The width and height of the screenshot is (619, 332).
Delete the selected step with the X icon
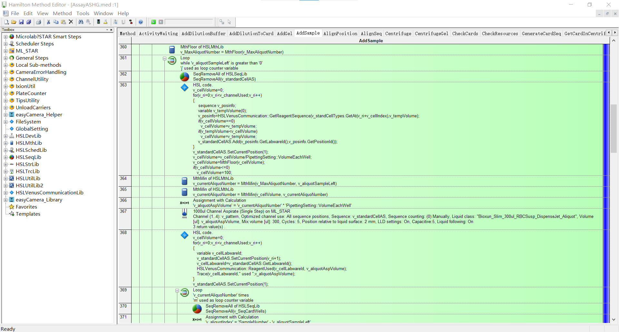(71, 22)
